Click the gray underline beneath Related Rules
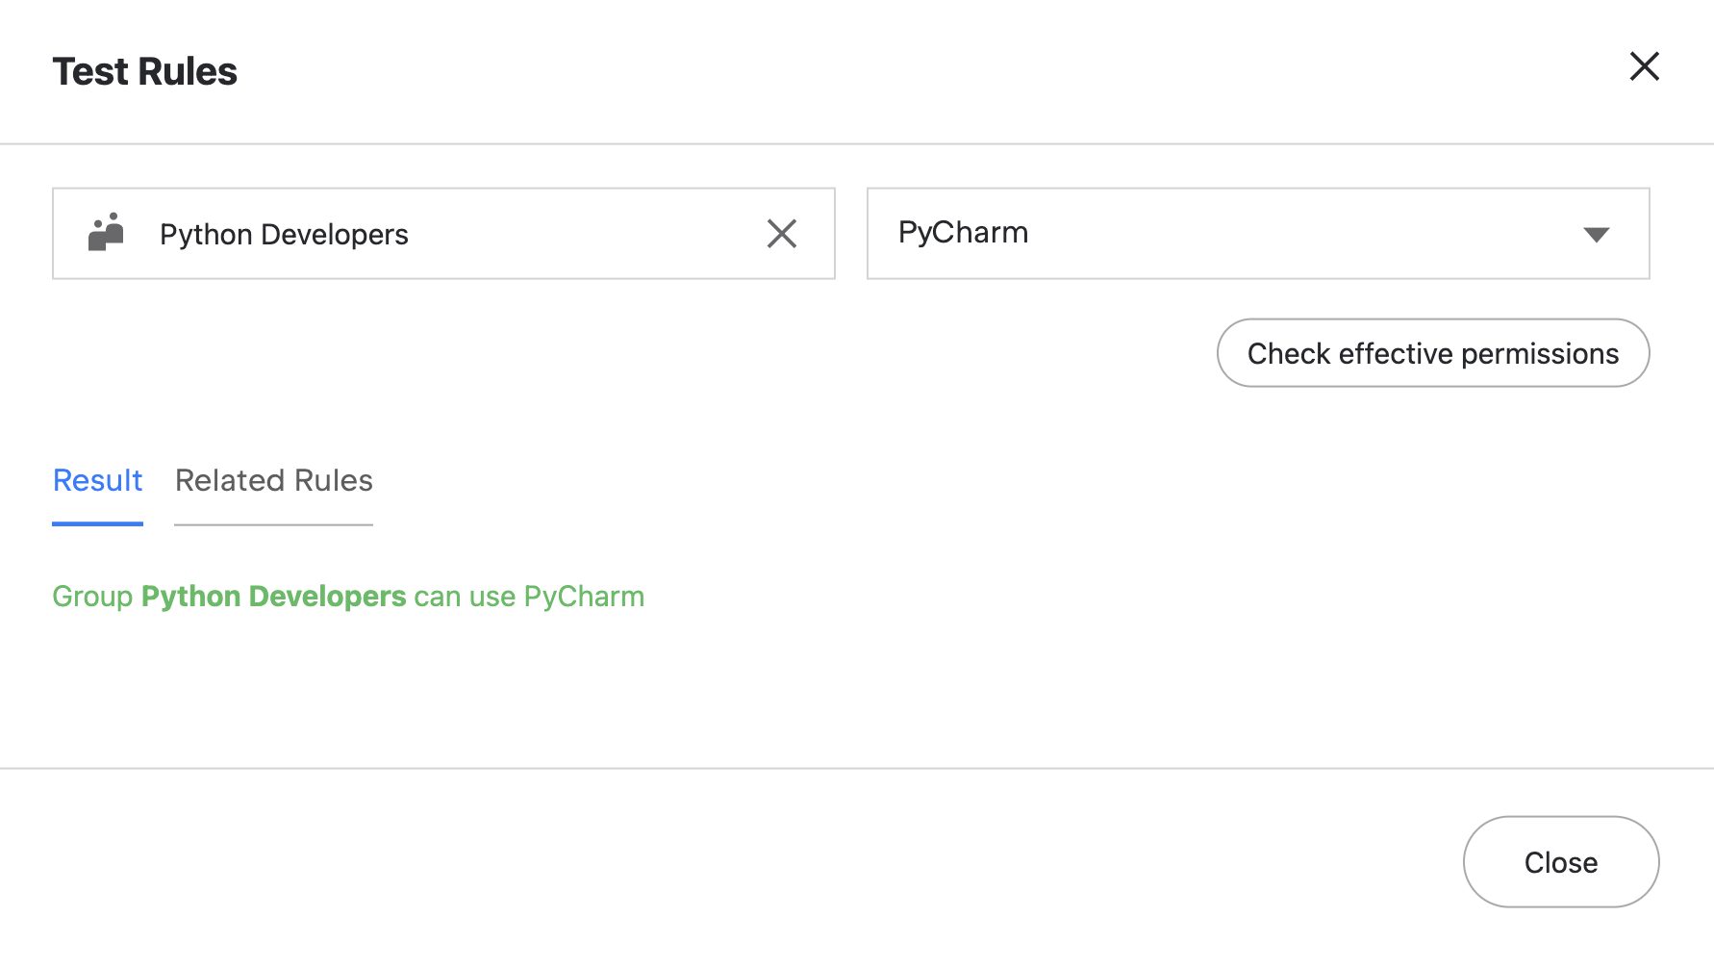This screenshot has height=968, width=1714. (x=273, y=524)
